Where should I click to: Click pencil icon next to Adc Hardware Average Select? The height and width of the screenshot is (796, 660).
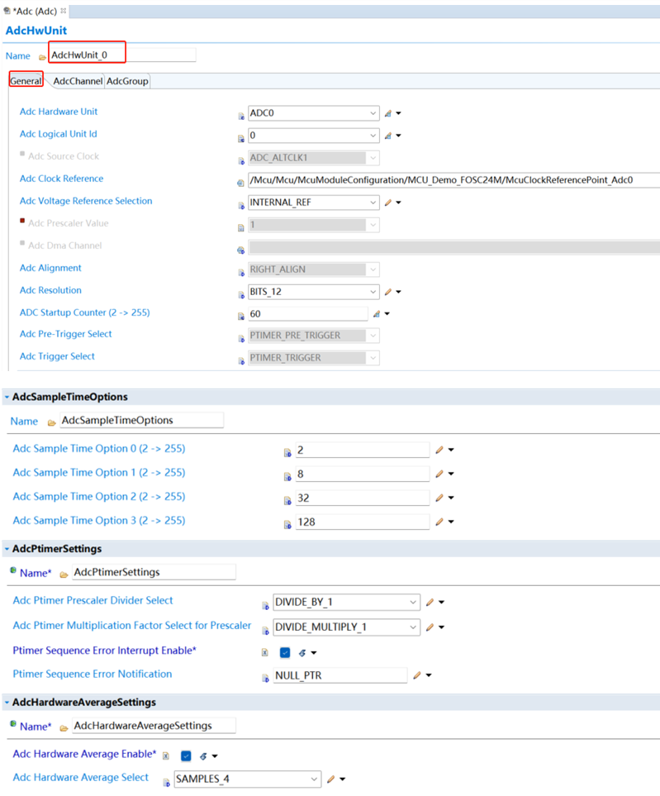330,779
